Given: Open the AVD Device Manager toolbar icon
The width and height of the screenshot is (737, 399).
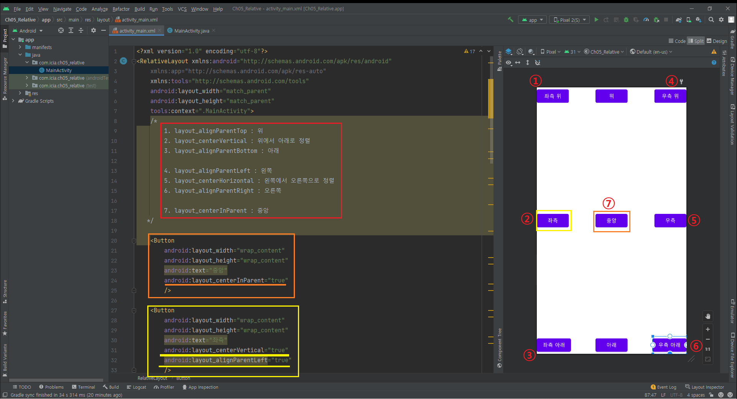Looking at the screenshot, I should (689, 20).
